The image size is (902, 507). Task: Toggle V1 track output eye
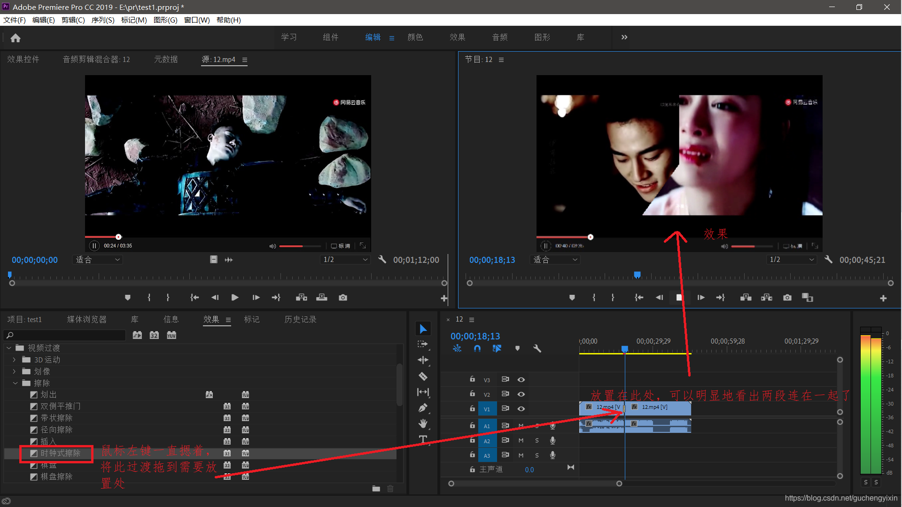(x=521, y=409)
